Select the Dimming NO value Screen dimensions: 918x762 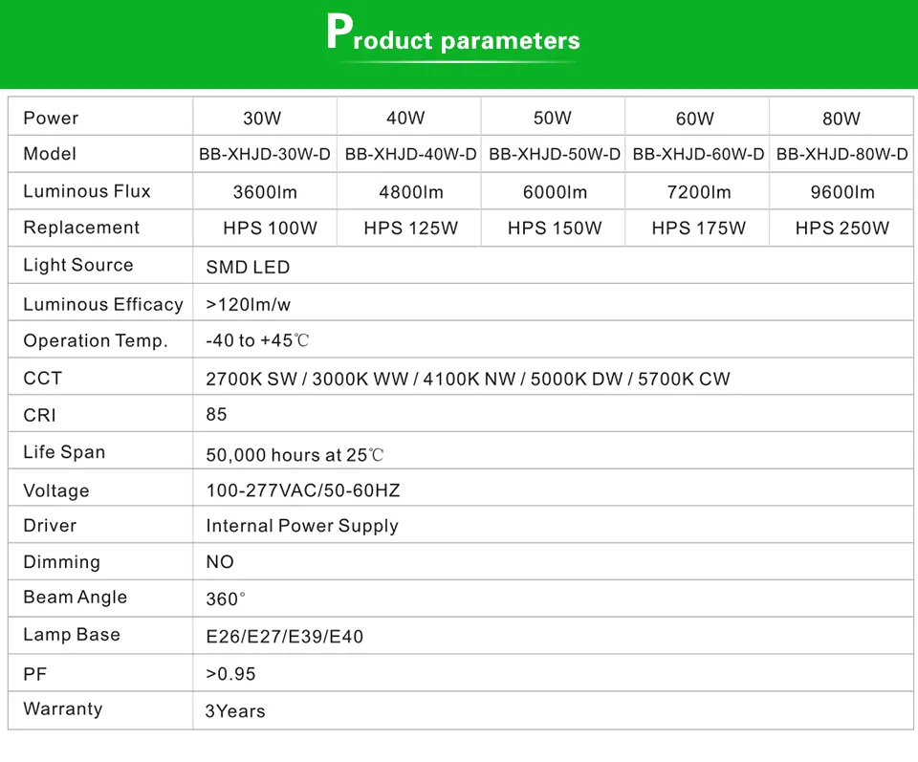pos(220,562)
